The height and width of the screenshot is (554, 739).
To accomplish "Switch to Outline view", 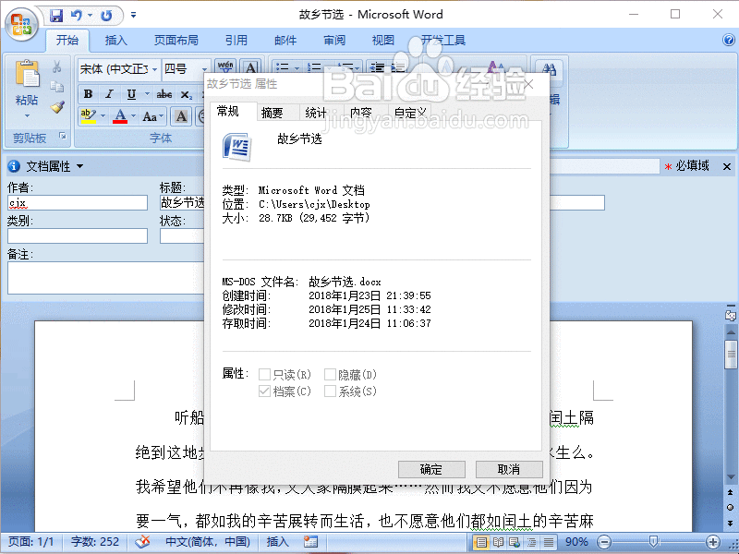I will pyautogui.click(x=532, y=542).
